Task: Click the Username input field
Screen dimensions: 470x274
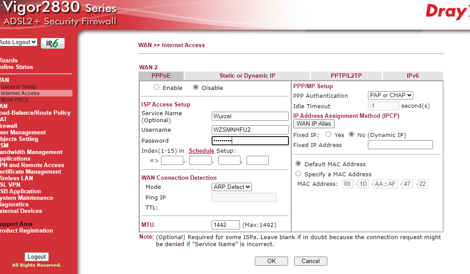Action: click(x=250, y=130)
